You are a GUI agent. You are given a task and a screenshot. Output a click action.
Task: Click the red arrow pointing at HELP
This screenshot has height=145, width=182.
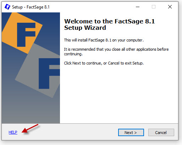pyautogui.click(x=30, y=129)
